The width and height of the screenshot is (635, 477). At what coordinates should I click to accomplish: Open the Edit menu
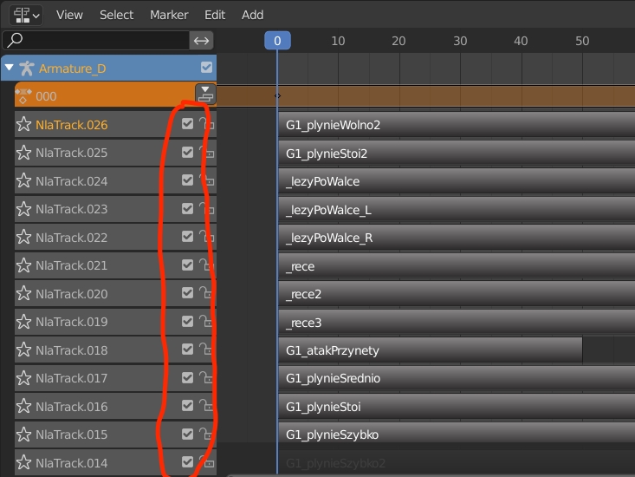[215, 15]
